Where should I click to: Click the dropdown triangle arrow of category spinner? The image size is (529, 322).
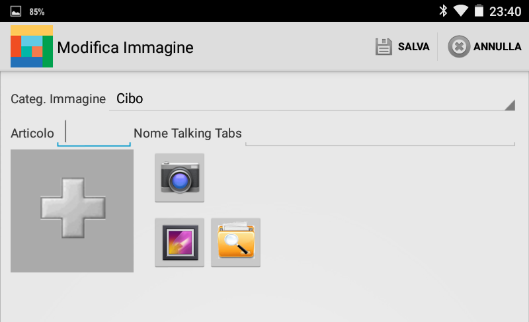(x=509, y=105)
